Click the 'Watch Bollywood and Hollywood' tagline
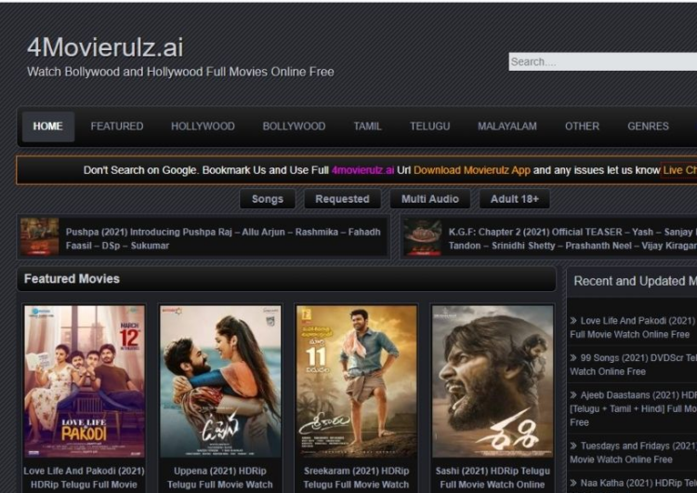This screenshot has height=493, width=697. pos(180,72)
